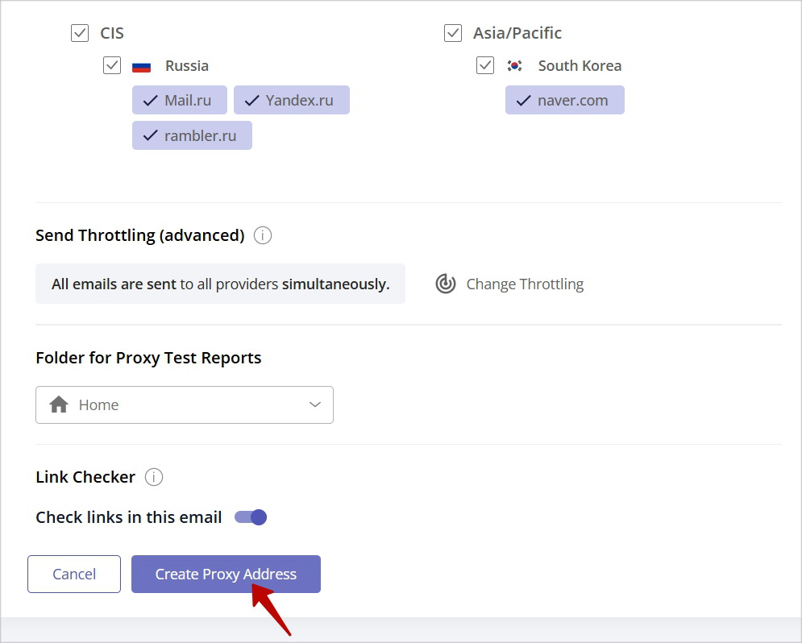Deselect the naver.com provider chip

pos(565,100)
